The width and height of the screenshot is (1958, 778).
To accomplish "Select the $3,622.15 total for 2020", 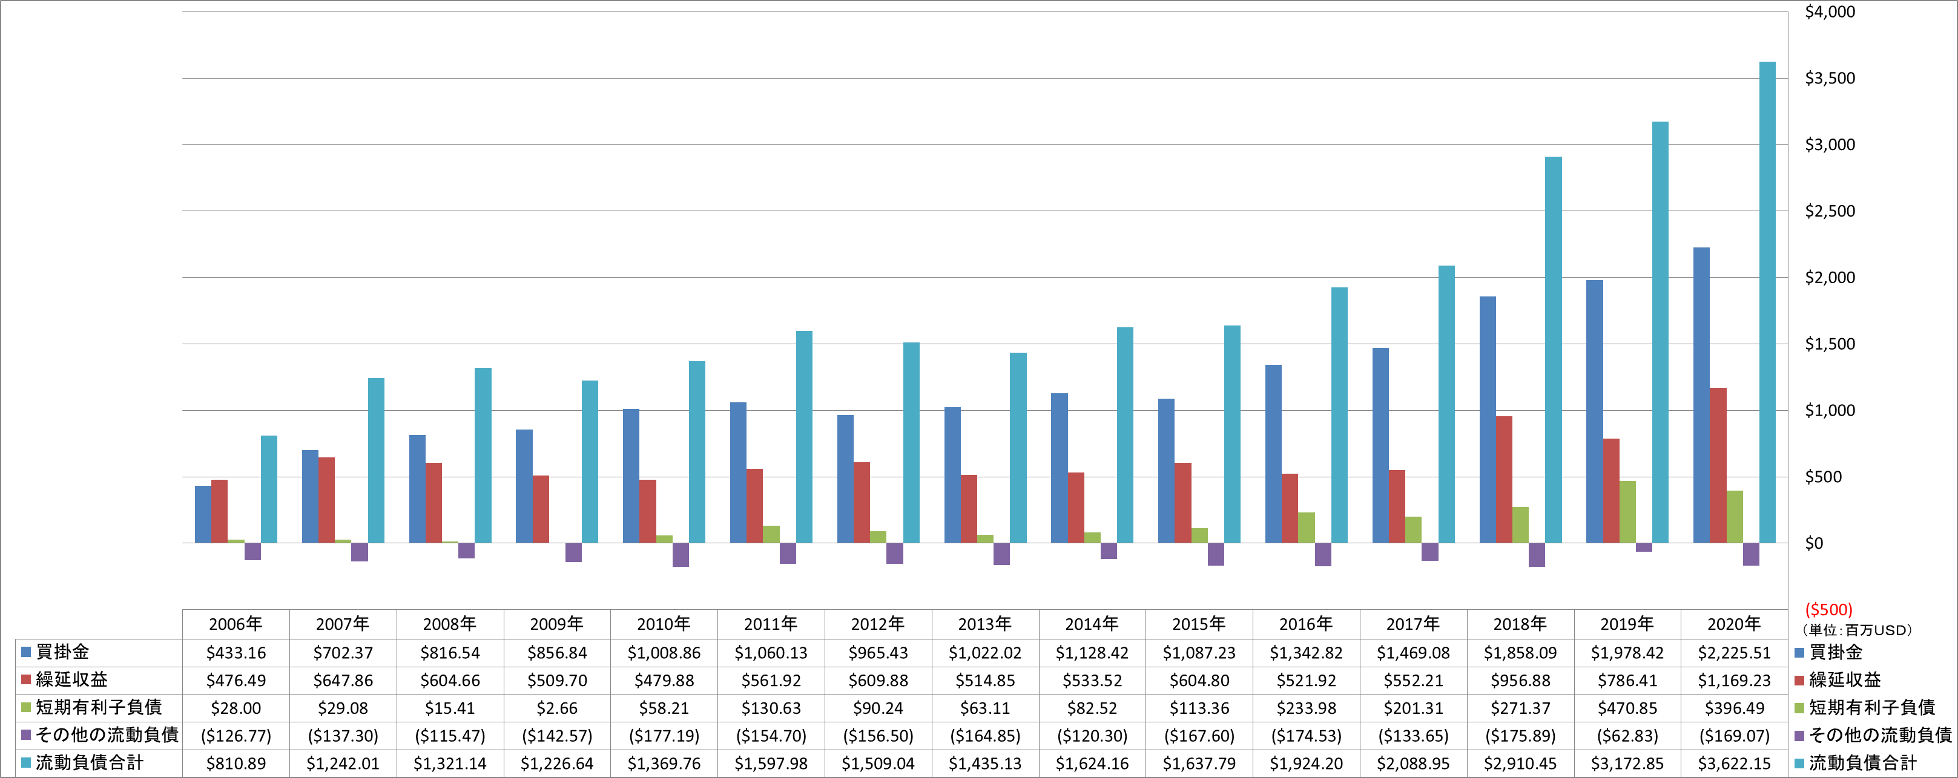I will (x=1734, y=763).
